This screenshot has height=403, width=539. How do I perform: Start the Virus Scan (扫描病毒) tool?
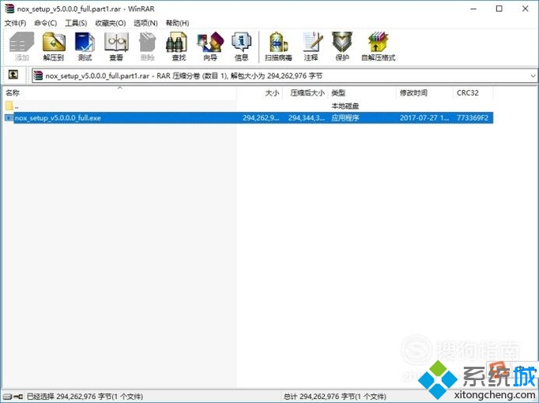(x=278, y=47)
